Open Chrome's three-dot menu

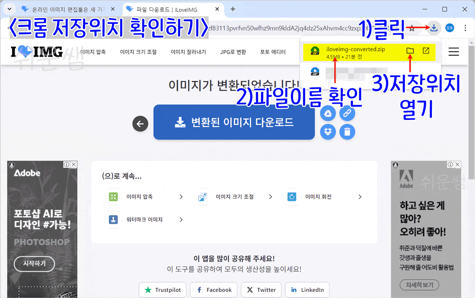465,28
